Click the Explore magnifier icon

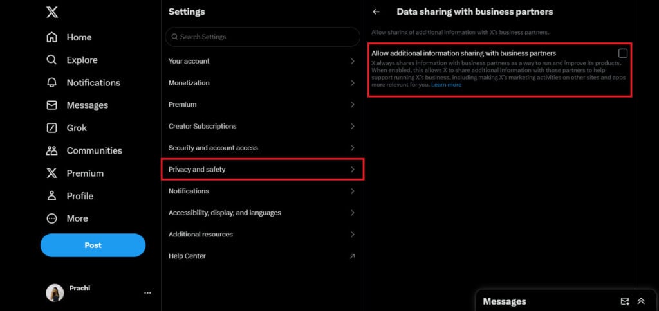click(51, 60)
